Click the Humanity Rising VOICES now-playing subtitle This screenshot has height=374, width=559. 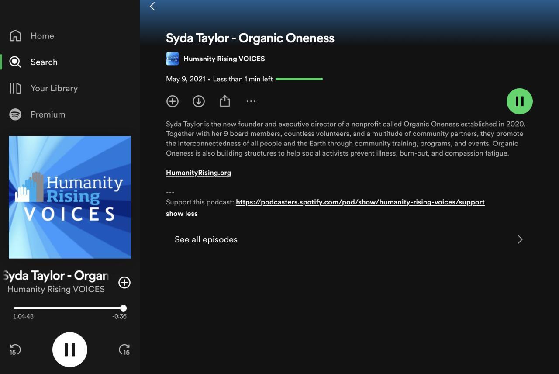click(x=56, y=289)
